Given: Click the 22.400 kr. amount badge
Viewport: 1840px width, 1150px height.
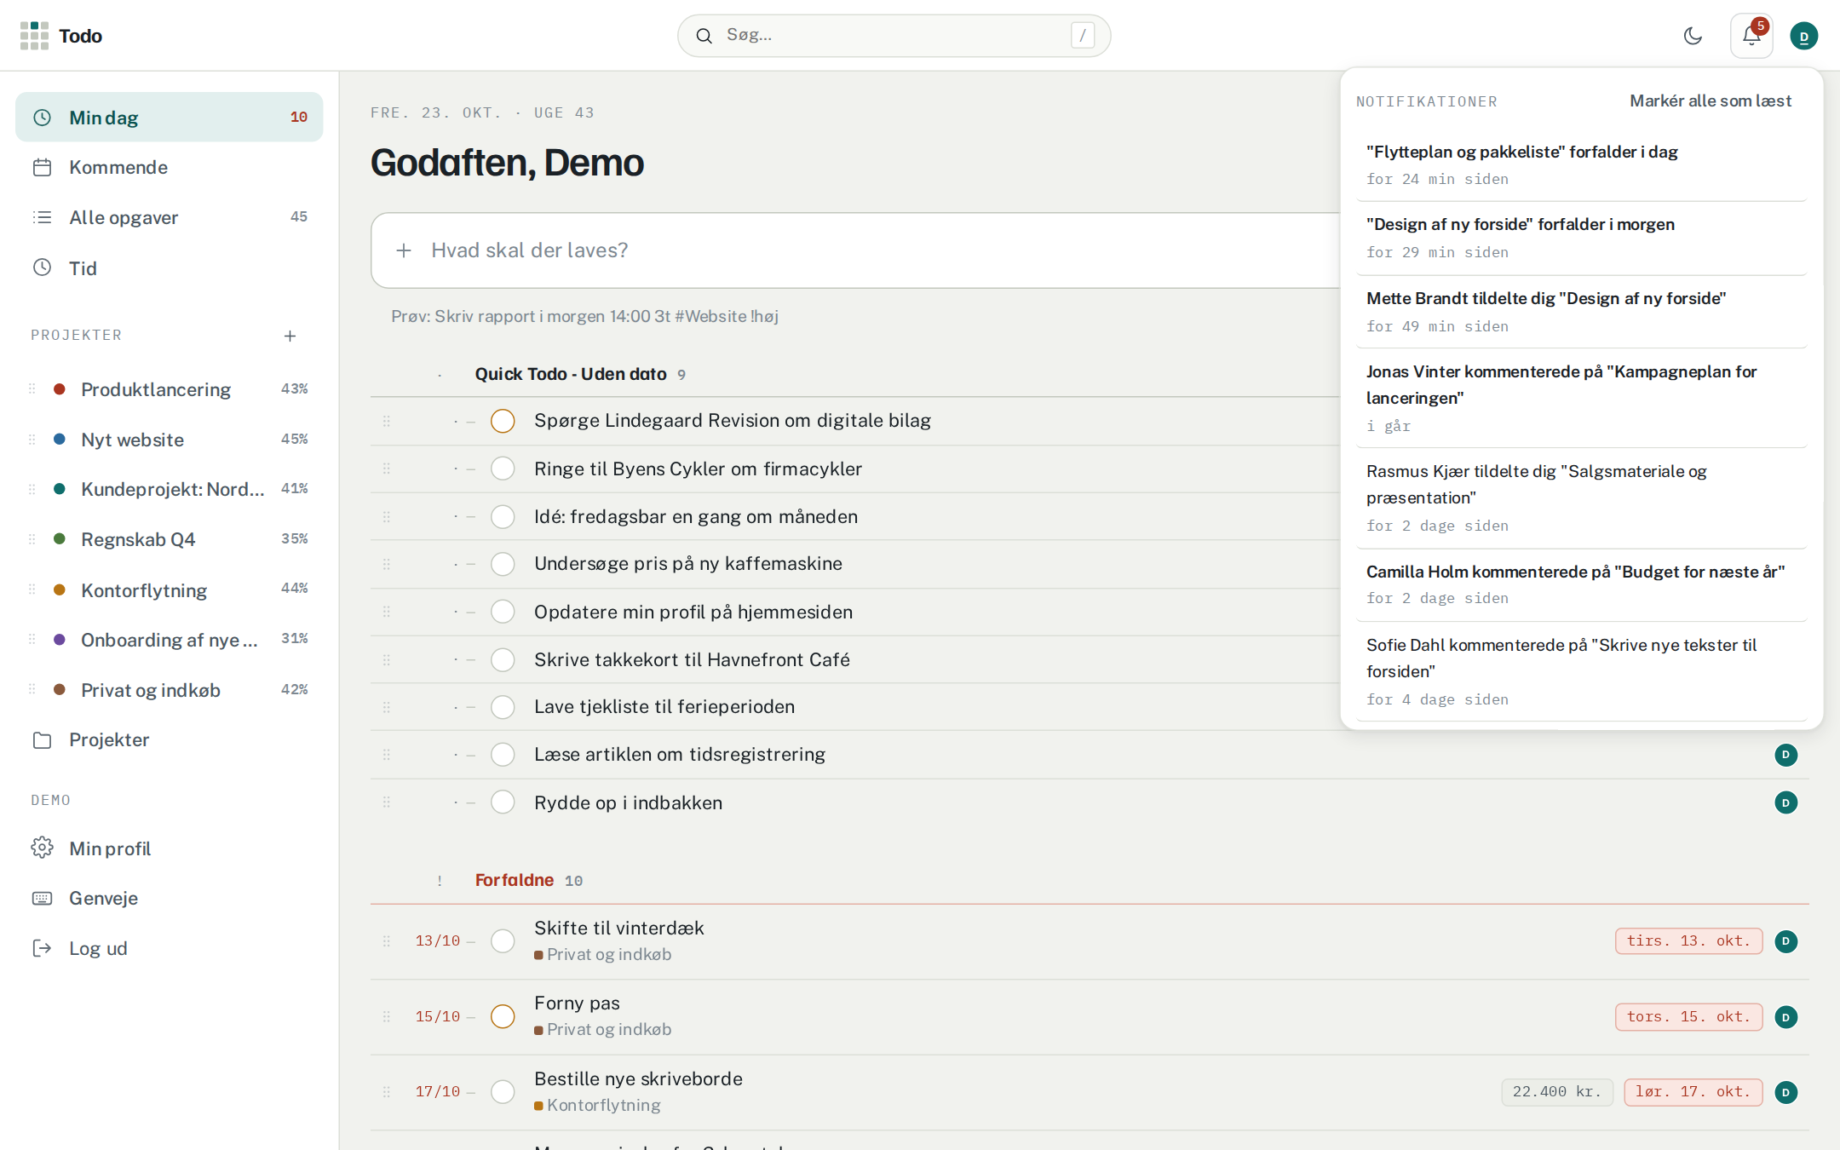Looking at the screenshot, I should point(1556,1092).
